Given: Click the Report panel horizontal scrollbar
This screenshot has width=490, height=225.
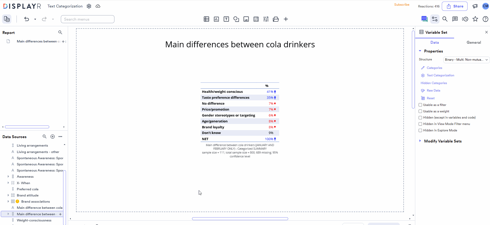Looking at the screenshot, I should (27, 127).
